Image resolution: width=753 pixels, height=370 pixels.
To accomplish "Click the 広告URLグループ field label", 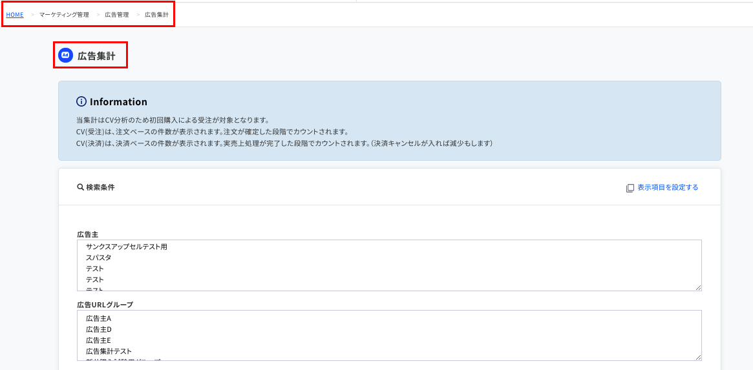I will [105, 304].
